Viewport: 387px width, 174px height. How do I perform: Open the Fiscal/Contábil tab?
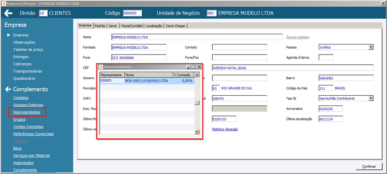click(x=132, y=26)
